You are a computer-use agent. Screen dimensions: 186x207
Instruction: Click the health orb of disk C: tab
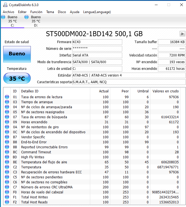click(x=3, y=17)
